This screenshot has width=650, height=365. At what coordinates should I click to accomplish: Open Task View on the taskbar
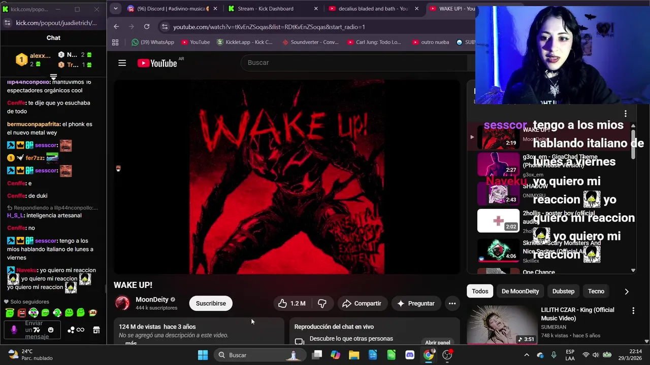click(317, 355)
